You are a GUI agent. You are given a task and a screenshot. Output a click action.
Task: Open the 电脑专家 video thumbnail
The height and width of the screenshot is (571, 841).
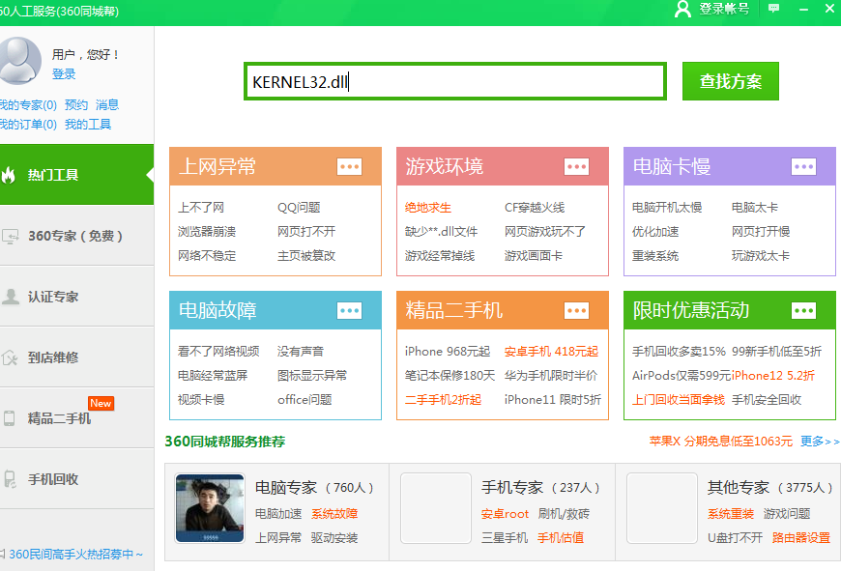pos(210,508)
